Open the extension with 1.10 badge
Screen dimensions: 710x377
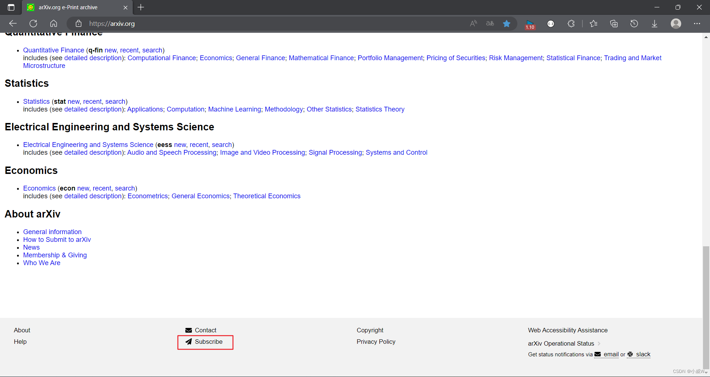pos(530,24)
